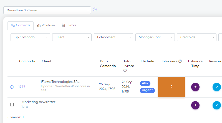Image resolution: width=222 pixels, height=123 pixels.
Task: Click the play icon beside Dezvoltare Software
Action: 95,10
